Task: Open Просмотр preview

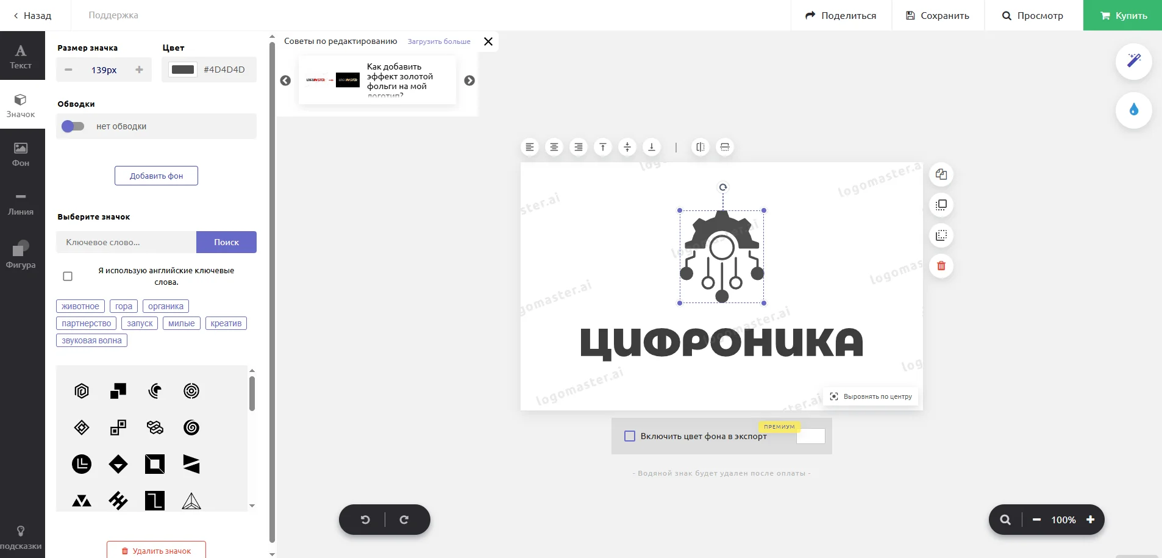Action: tap(1033, 15)
